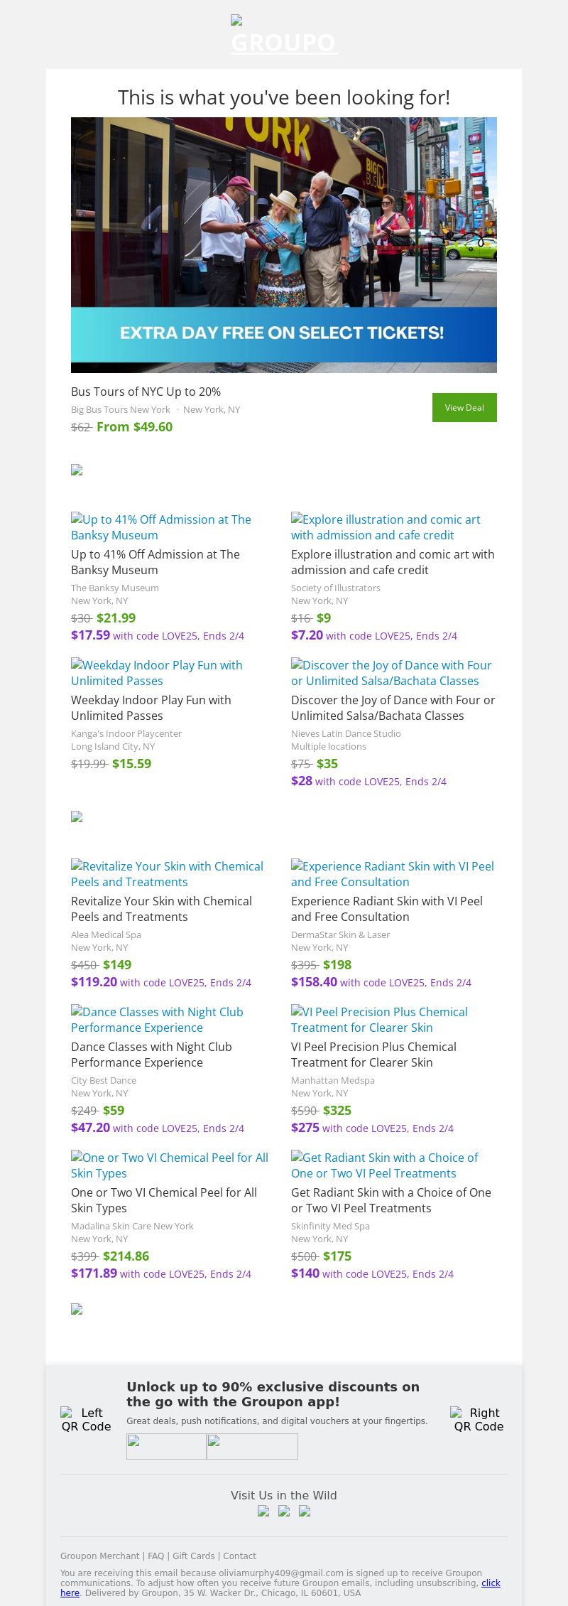Click the second app store badge
The width and height of the screenshot is (568, 1606).
[252, 1446]
